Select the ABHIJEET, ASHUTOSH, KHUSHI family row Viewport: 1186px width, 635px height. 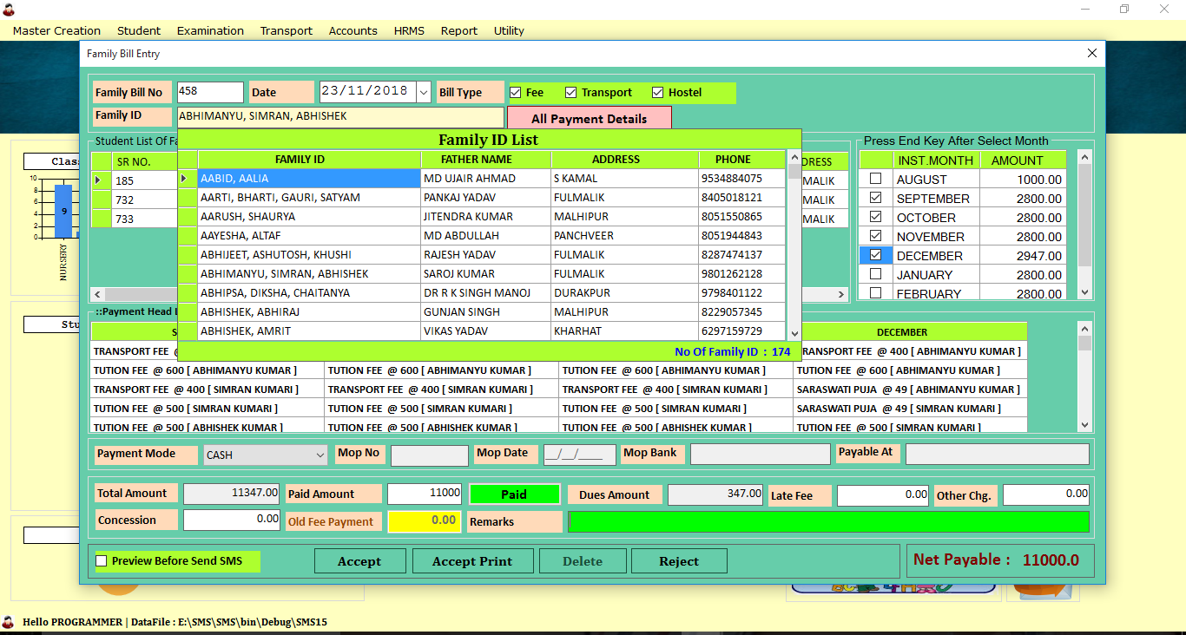pyautogui.click(x=308, y=255)
